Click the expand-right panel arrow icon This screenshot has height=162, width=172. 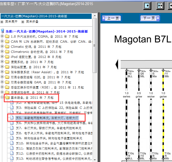coord(147,6)
